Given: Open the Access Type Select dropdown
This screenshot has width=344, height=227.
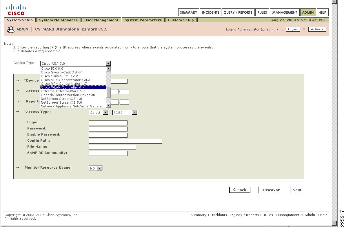Looking at the screenshot, I should (99, 113).
